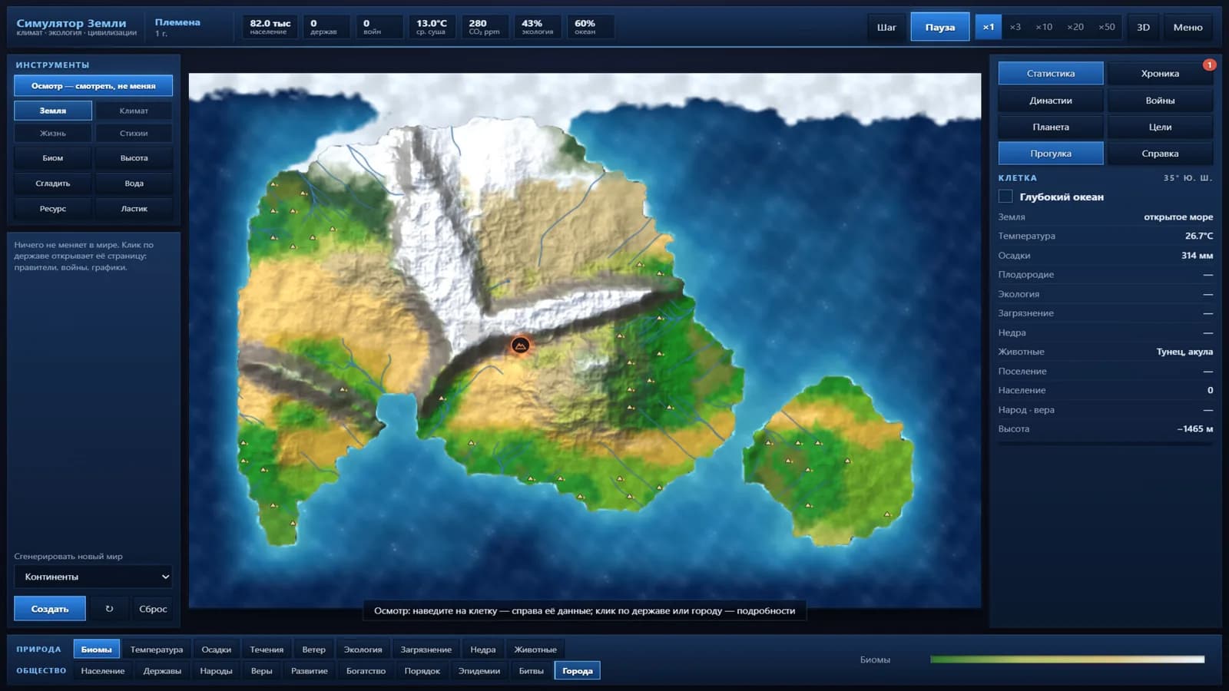The image size is (1229, 691).
Task: Open the Войны tab
Action: coord(1160,101)
